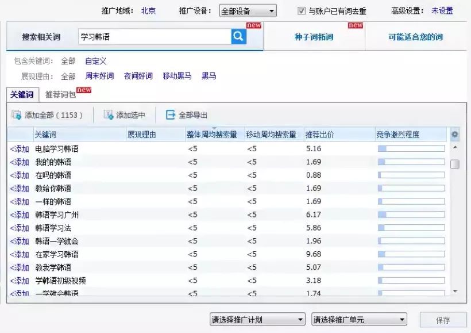Screen dimensions: 471x333
Task: Click the scrollbar down arrow
Action: 455,291
